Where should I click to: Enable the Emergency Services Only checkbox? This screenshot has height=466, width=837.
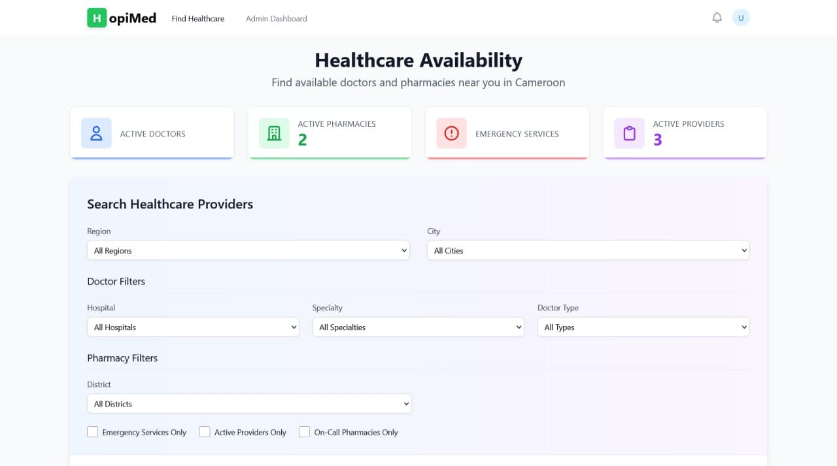[93, 432]
